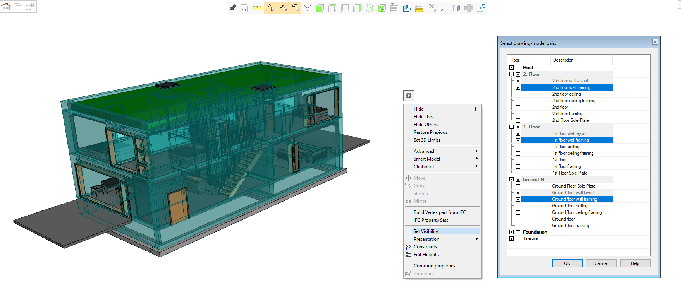The width and height of the screenshot is (681, 284).
Task: Expand the Roof tree node
Action: 511,68
